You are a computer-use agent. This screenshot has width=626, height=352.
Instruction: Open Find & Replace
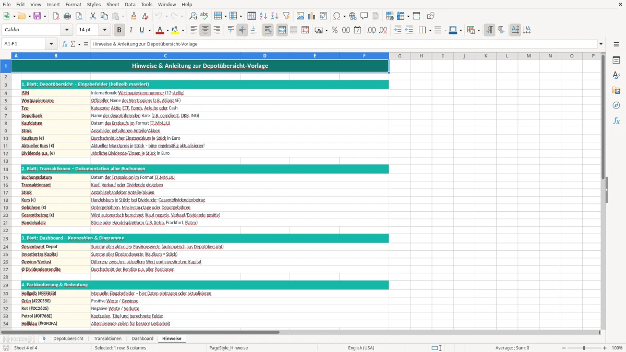(193, 16)
